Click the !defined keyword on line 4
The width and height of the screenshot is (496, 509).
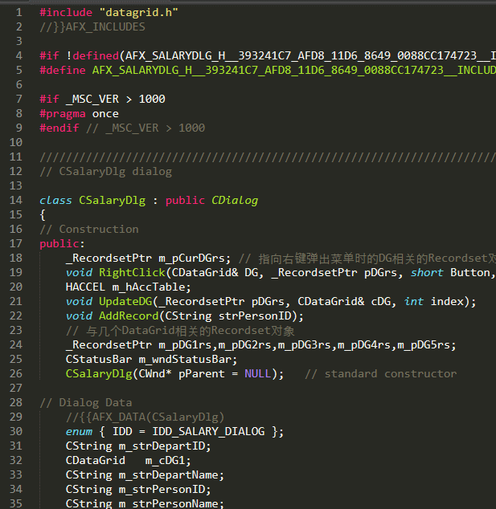click(x=92, y=56)
